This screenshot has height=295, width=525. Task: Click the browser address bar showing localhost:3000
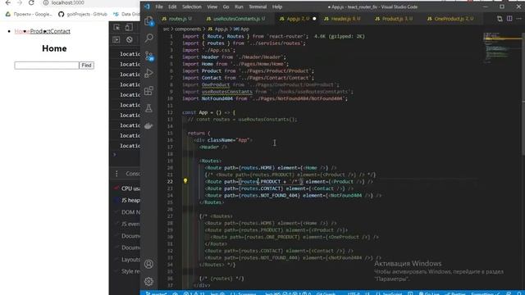click(90, 2)
